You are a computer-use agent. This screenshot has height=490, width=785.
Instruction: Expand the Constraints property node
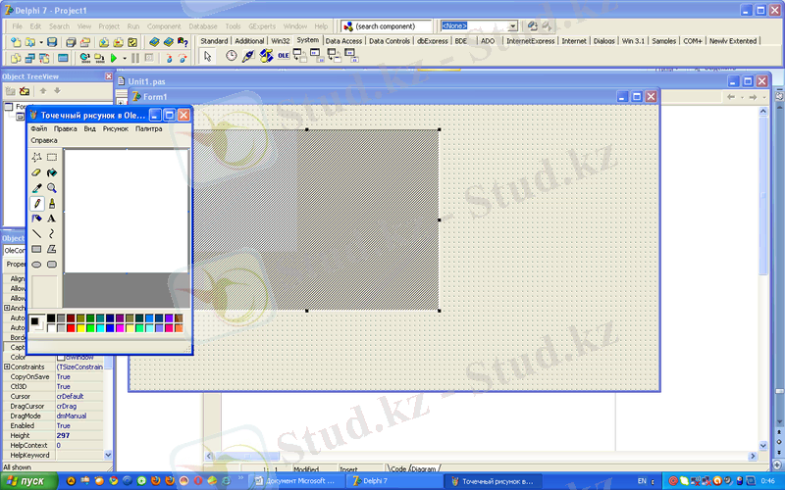click(7, 367)
